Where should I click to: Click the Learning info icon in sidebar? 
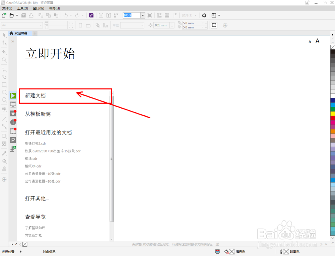pyautogui.click(x=13, y=122)
